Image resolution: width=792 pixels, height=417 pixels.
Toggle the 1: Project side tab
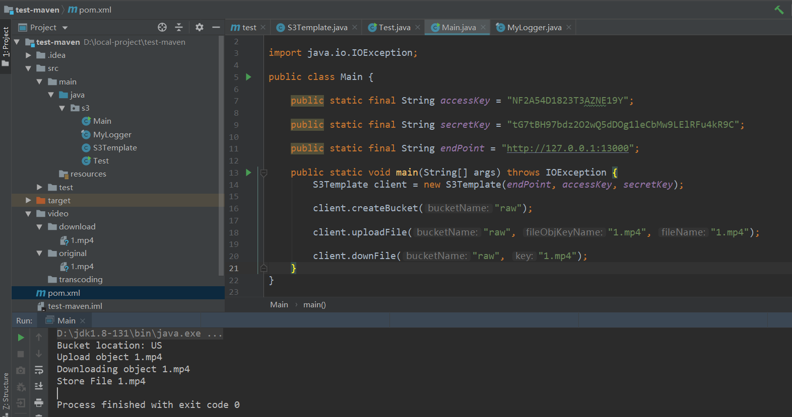[x=6, y=47]
